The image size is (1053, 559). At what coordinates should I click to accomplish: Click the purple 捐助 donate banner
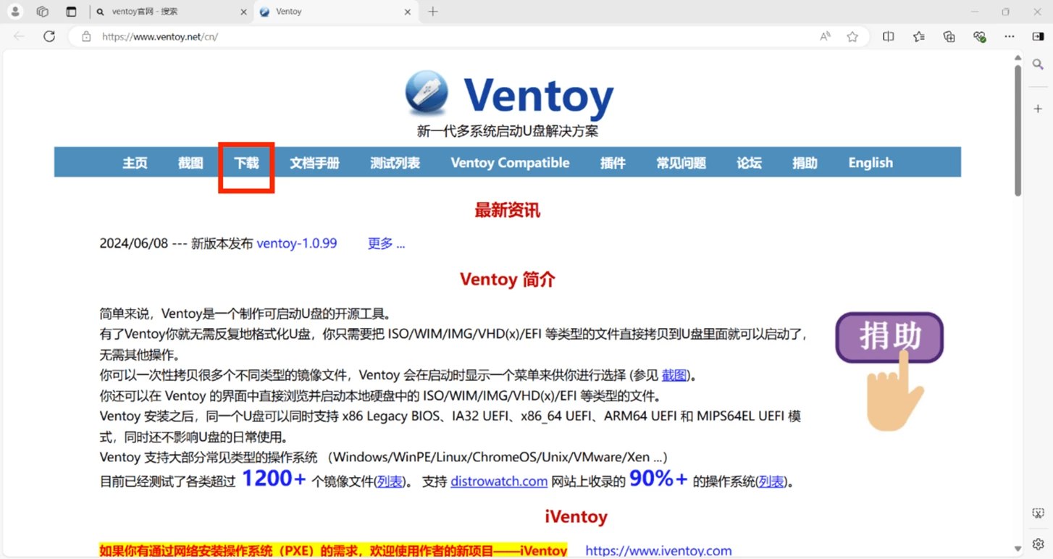click(889, 337)
